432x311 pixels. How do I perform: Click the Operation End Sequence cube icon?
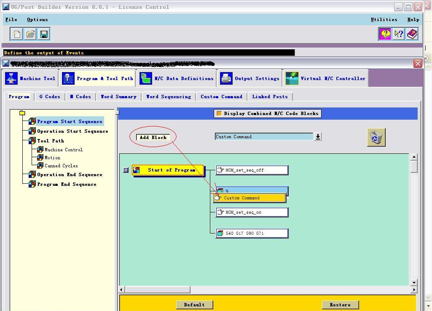(x=32, y=174)
